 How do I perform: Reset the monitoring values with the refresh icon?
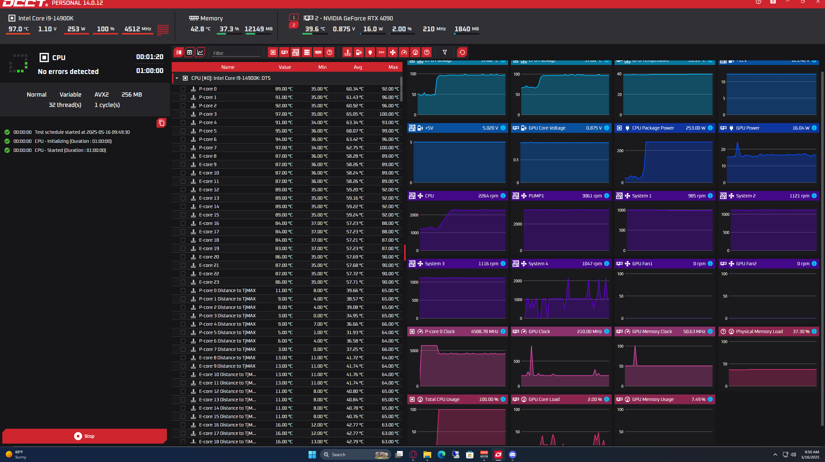click(462, 52)
